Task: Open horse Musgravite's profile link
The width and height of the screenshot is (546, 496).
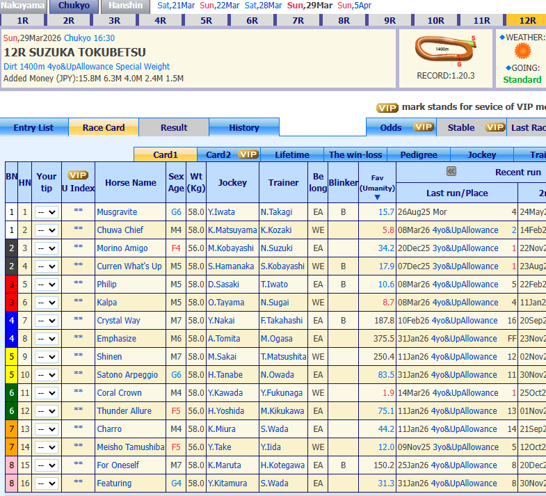Action: [117, 211]
